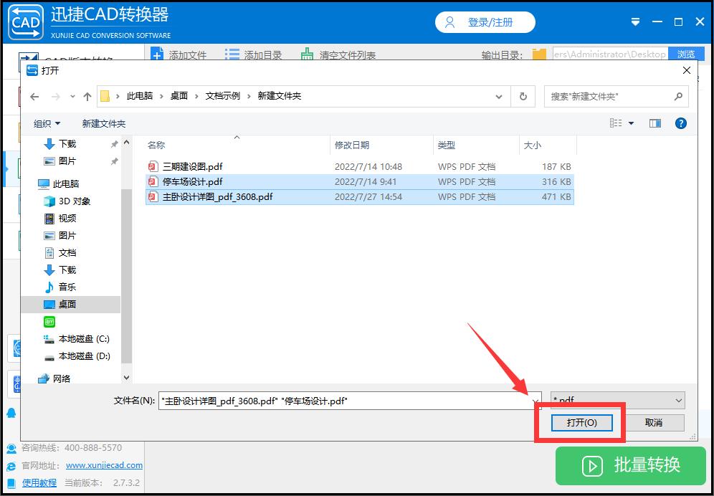Open help with the blue ? icon
714x496 pixels.
(680, 123)
